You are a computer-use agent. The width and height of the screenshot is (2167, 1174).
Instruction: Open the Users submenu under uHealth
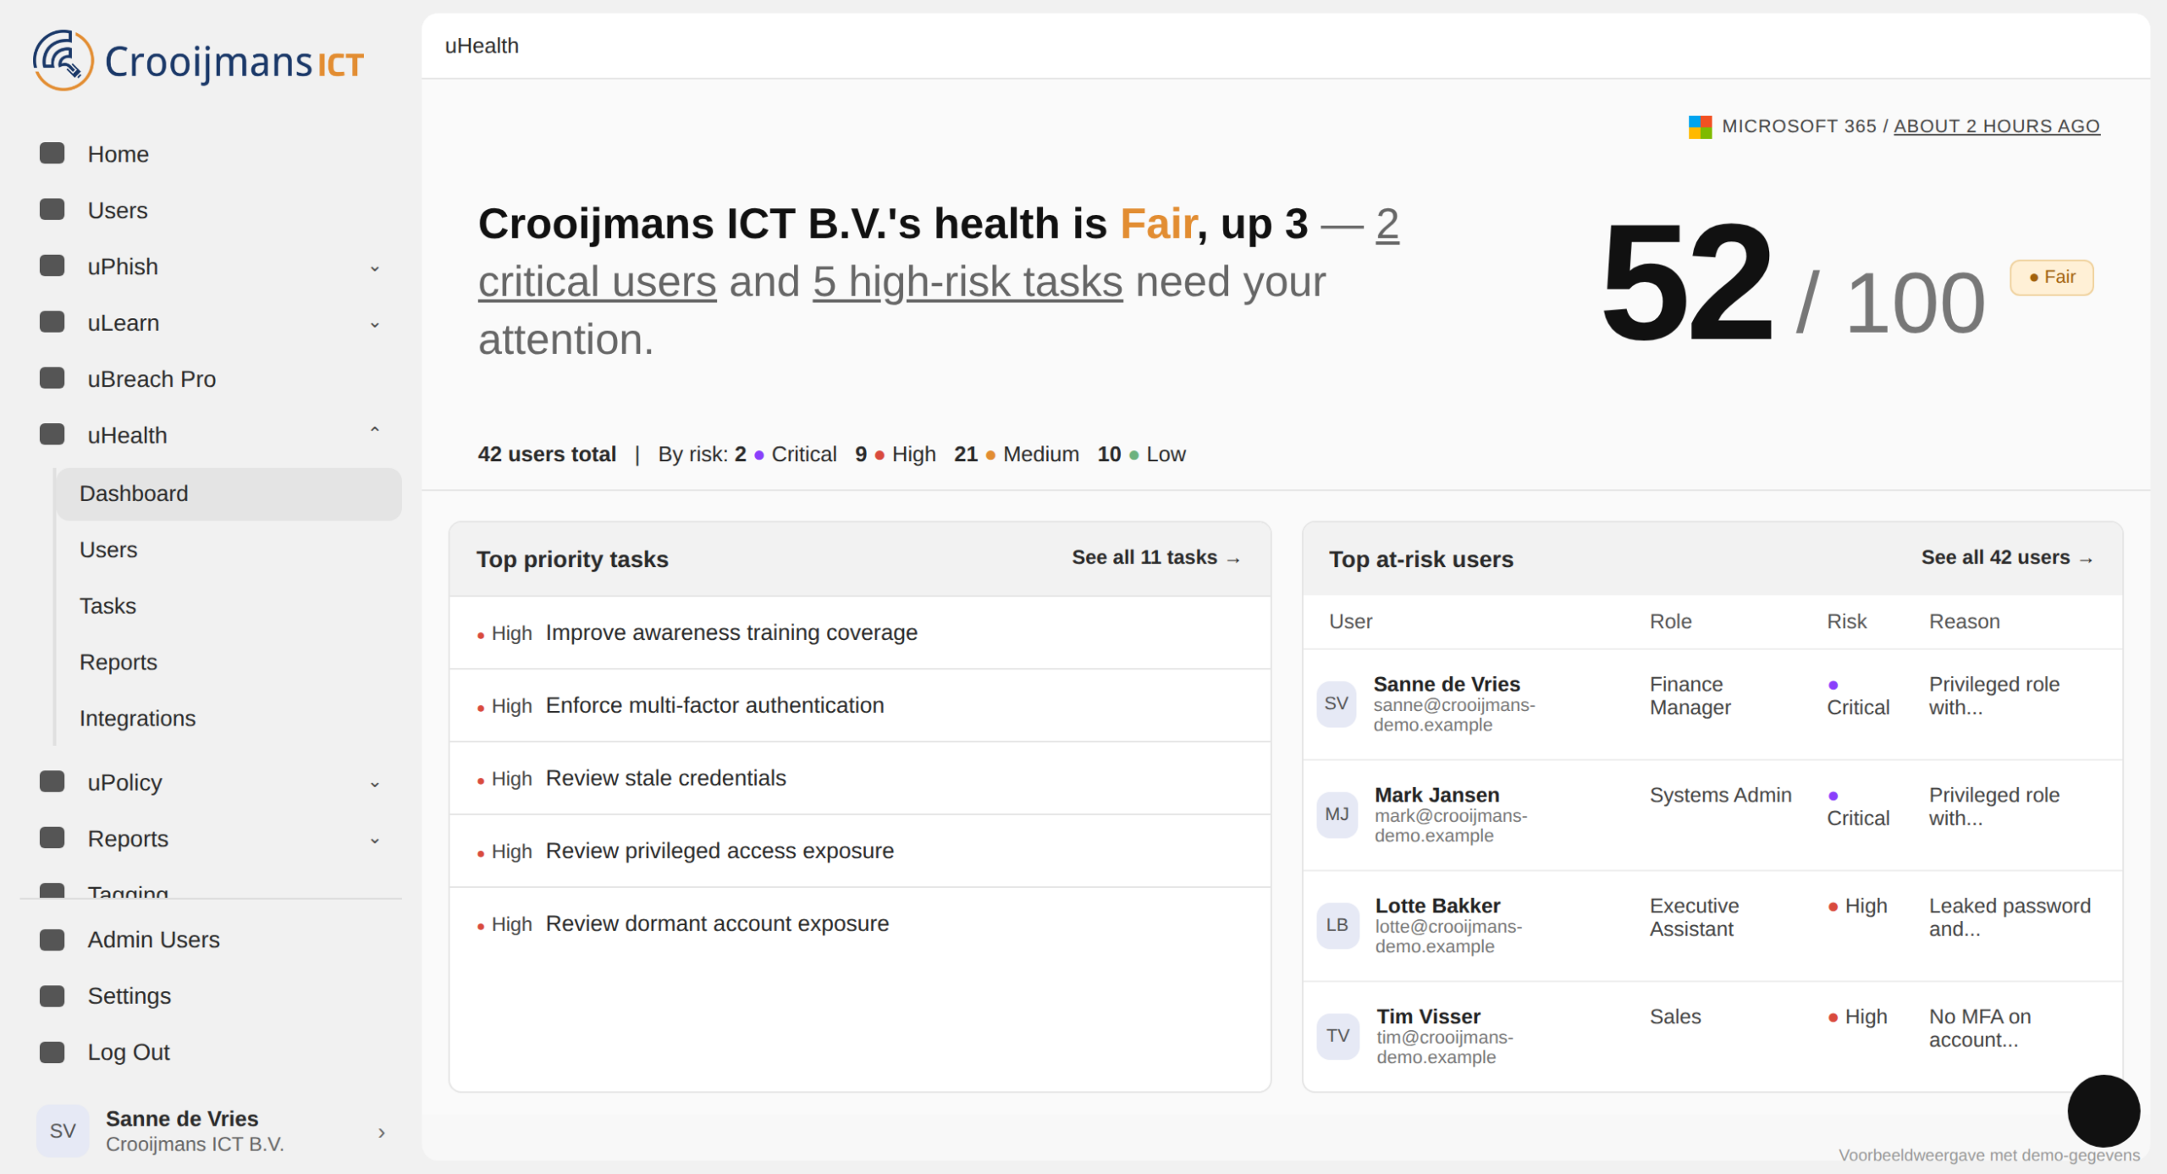pos(229,549)
